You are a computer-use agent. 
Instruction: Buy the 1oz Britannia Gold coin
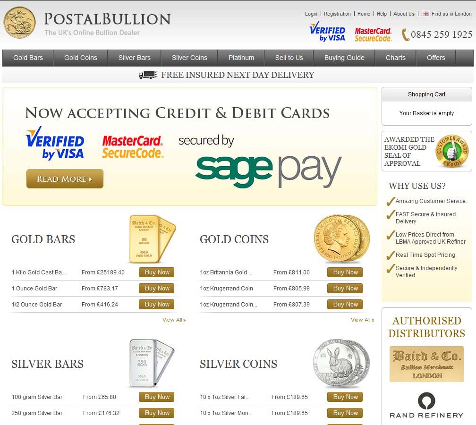pos(345,272)
